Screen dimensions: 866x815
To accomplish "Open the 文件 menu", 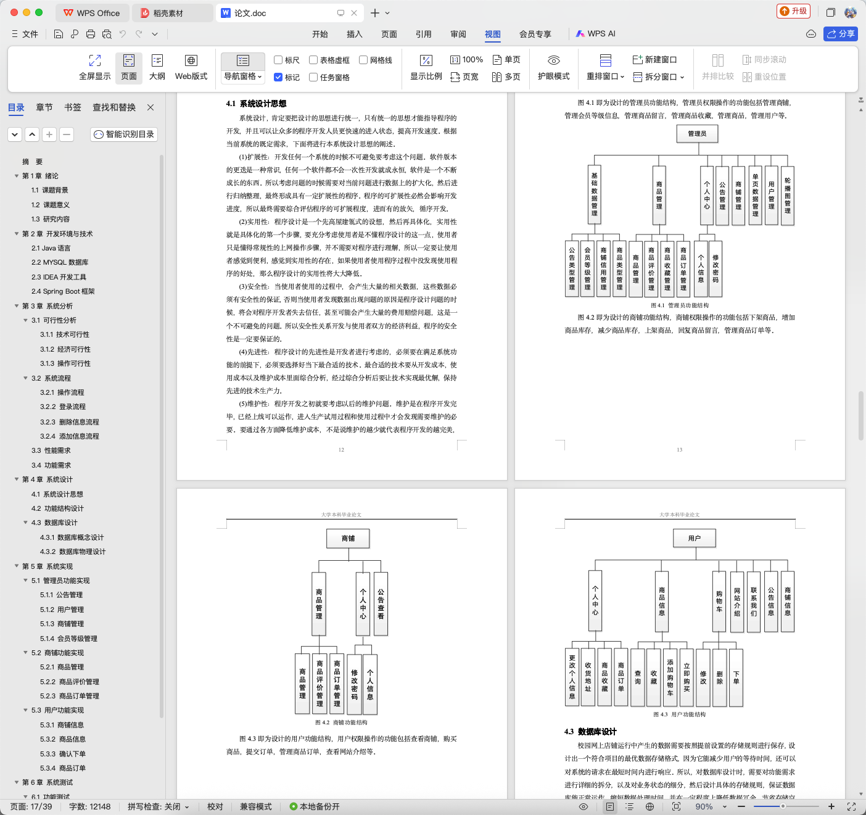I will click(25, 34).
